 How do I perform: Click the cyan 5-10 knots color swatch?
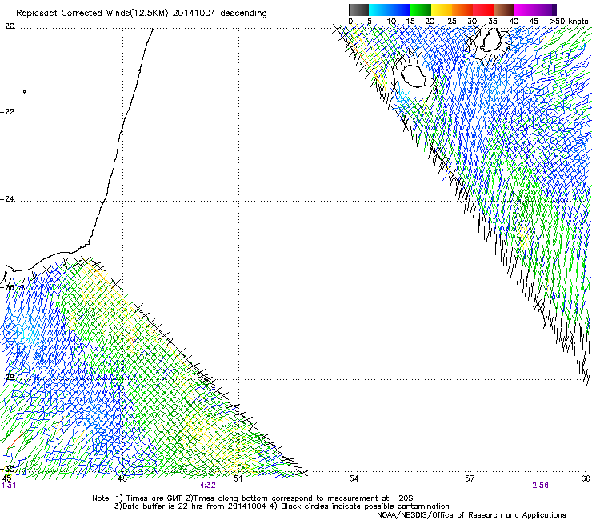(x=379, y=10)
